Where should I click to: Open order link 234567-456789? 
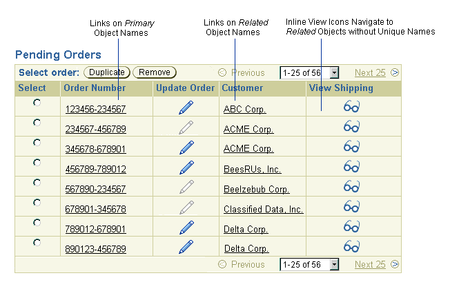(96, 129)
